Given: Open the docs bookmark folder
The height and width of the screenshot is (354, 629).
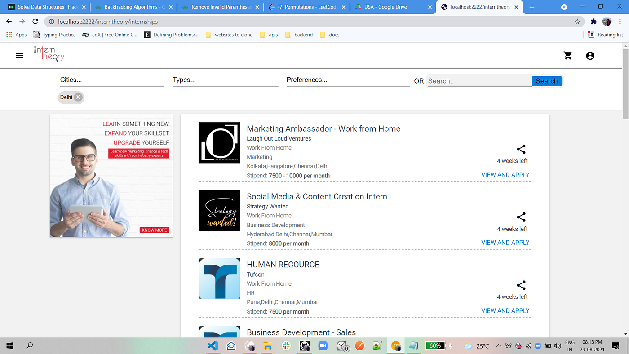Looking at the screenshot, I should (x=329, y=35).
